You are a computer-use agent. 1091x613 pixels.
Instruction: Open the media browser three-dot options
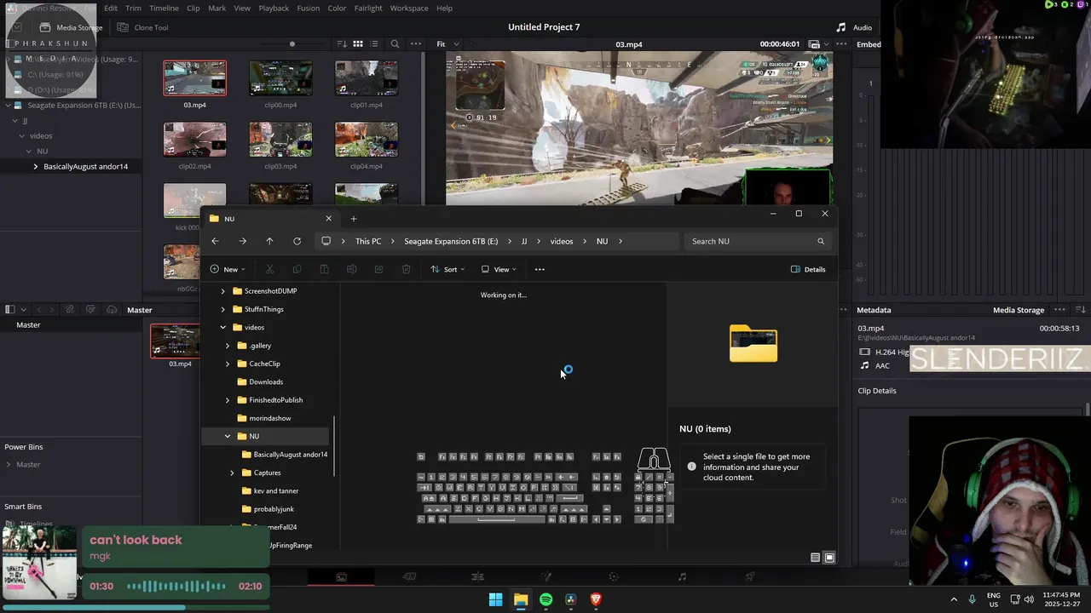click(x=416, y=43)
